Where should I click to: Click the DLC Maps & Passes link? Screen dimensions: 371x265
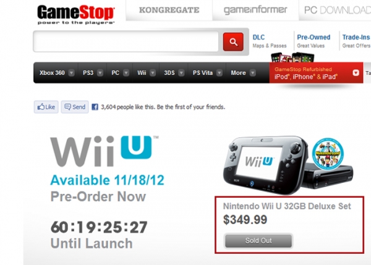[270, 41]
